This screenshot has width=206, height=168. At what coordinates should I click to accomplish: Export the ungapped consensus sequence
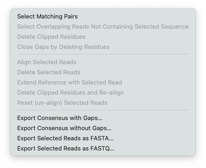pos(103,128)
